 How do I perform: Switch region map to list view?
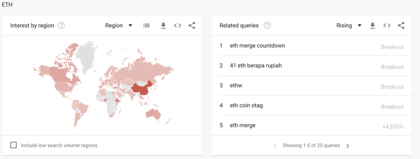(146, 26)
